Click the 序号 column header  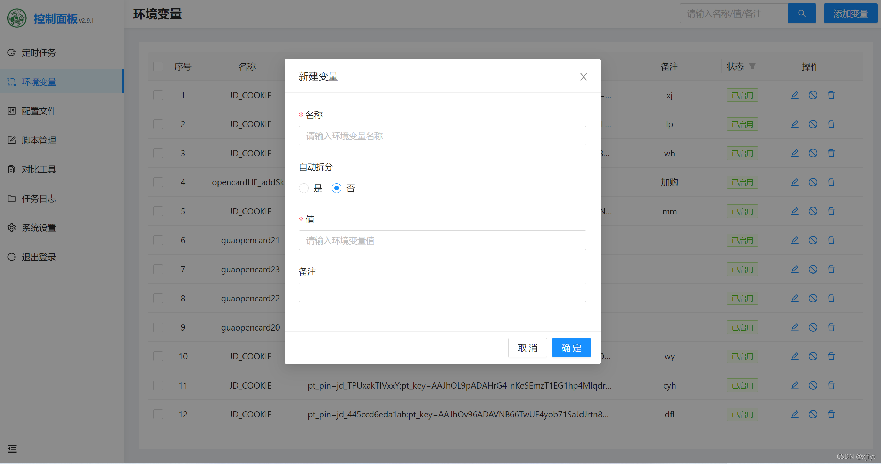coord(183,66)
